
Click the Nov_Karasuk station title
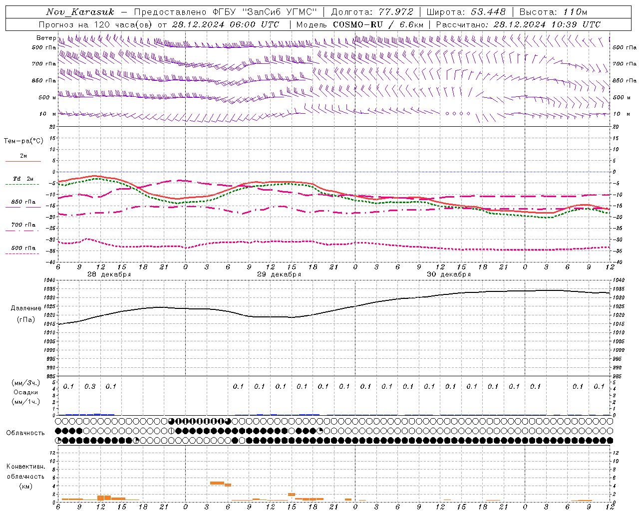[80, 12]
